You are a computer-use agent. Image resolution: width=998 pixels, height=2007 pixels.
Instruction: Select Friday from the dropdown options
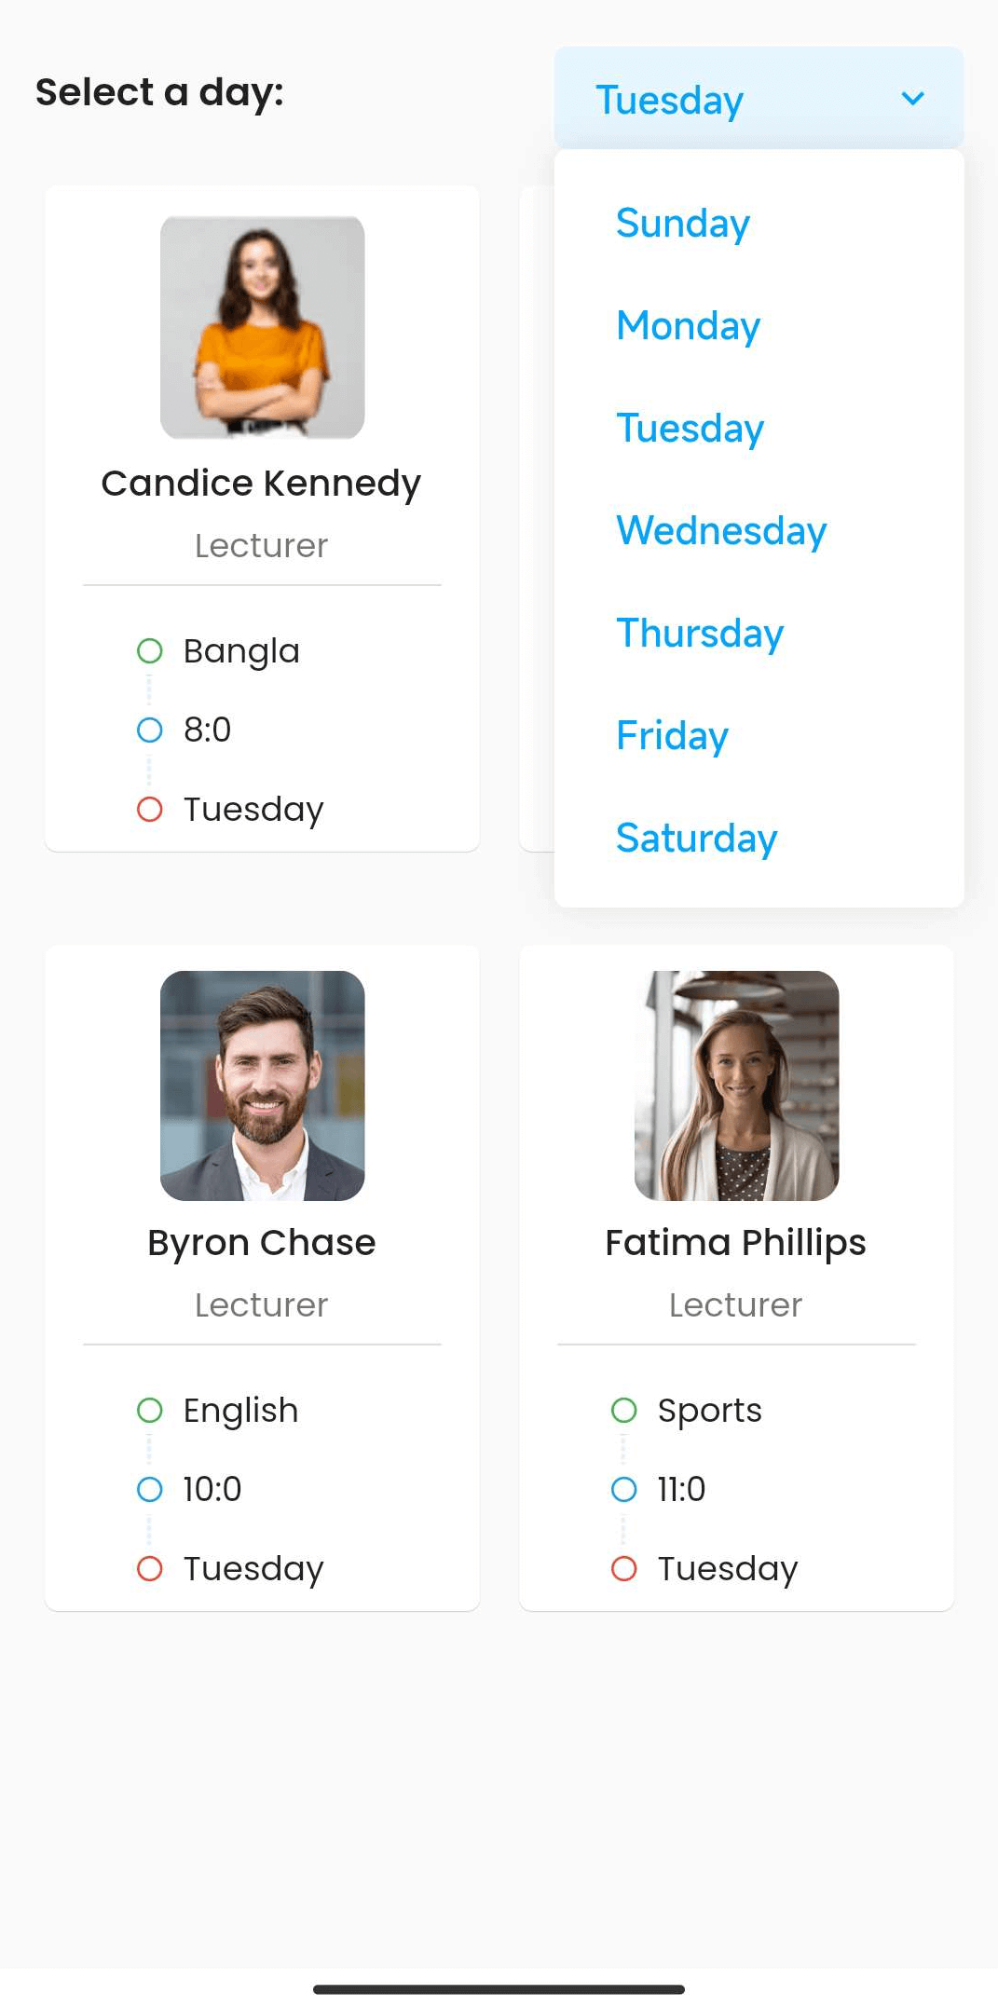pyautogui.click(x=672, y=736)
